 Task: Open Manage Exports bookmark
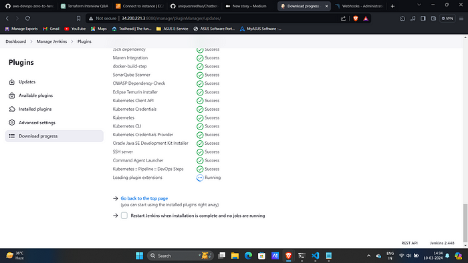(21, 29)
